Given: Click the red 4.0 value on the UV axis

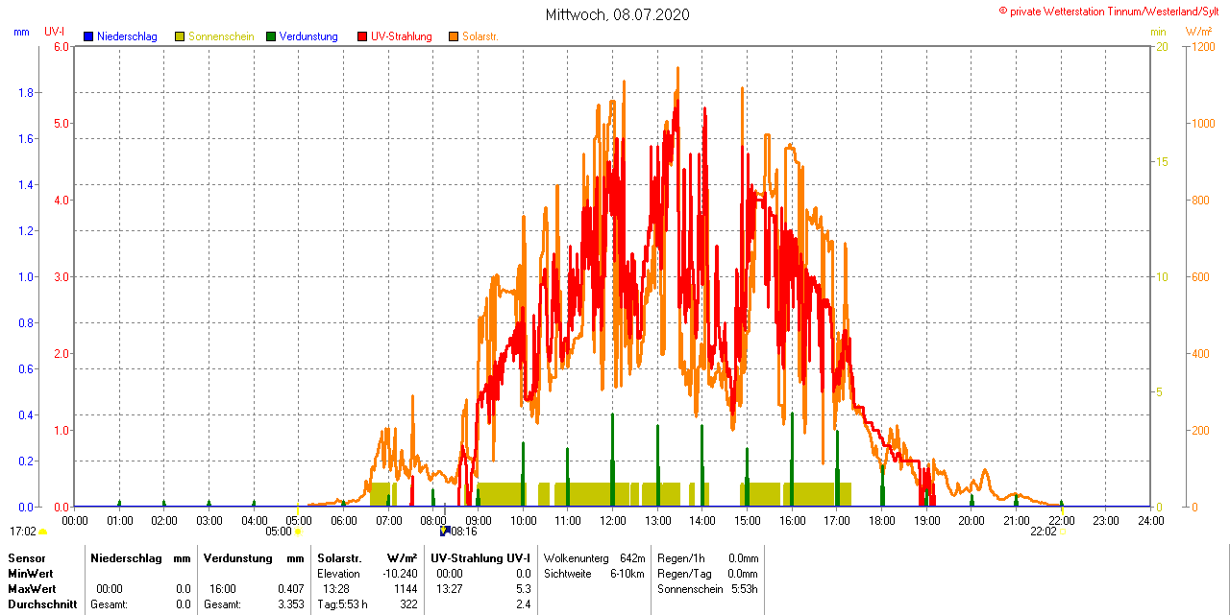Looking at the screenshot, I should click(x=62, y=200).
